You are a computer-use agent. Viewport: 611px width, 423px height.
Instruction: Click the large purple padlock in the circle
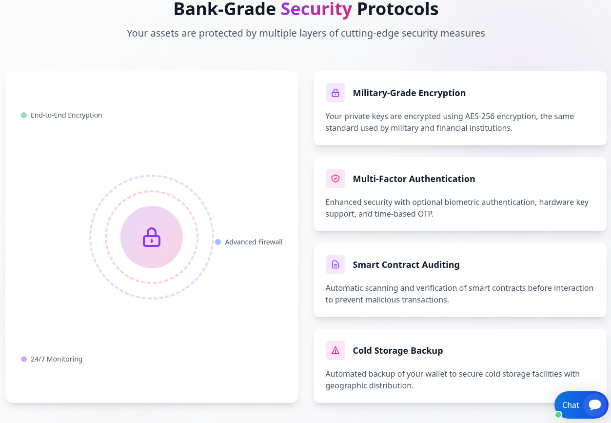coord(152,237)
